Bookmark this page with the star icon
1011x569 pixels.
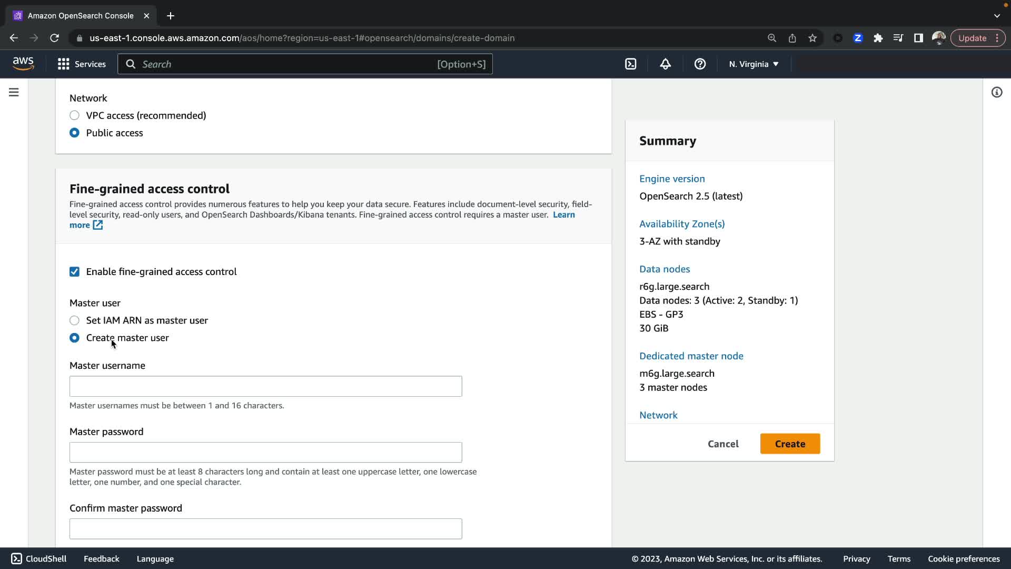tap(812, 38)
